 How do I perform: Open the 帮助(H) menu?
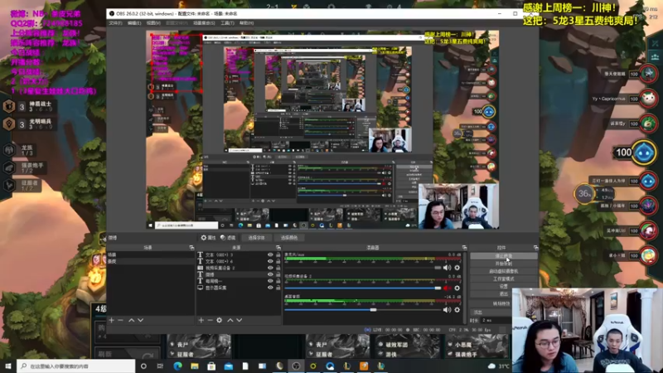(x=246, y=23)
